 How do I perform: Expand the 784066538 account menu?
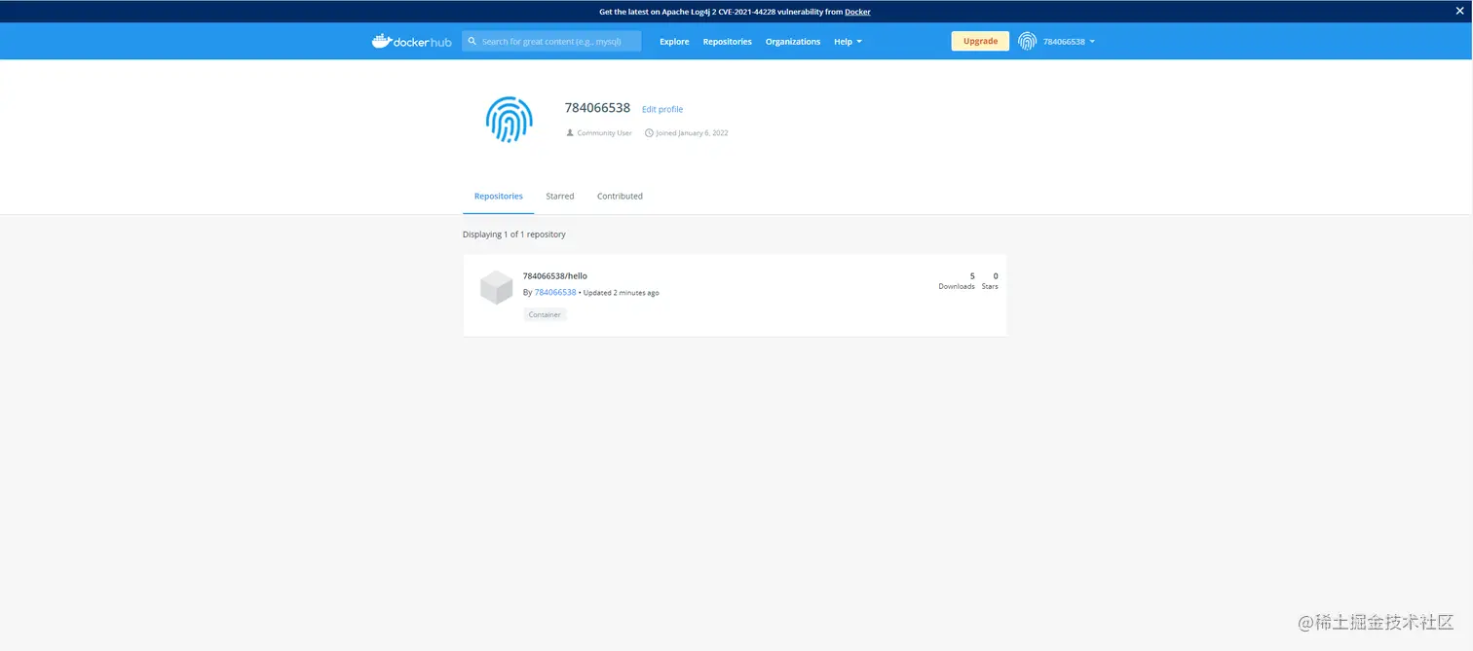pos(1069,42)
